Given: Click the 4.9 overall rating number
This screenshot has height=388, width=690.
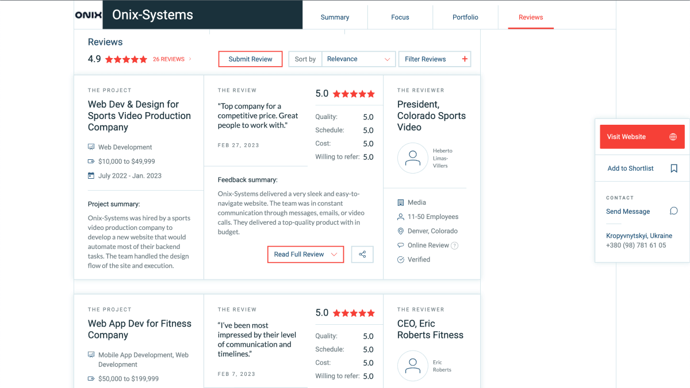Looking at the screenshot, I should point(94,59).
